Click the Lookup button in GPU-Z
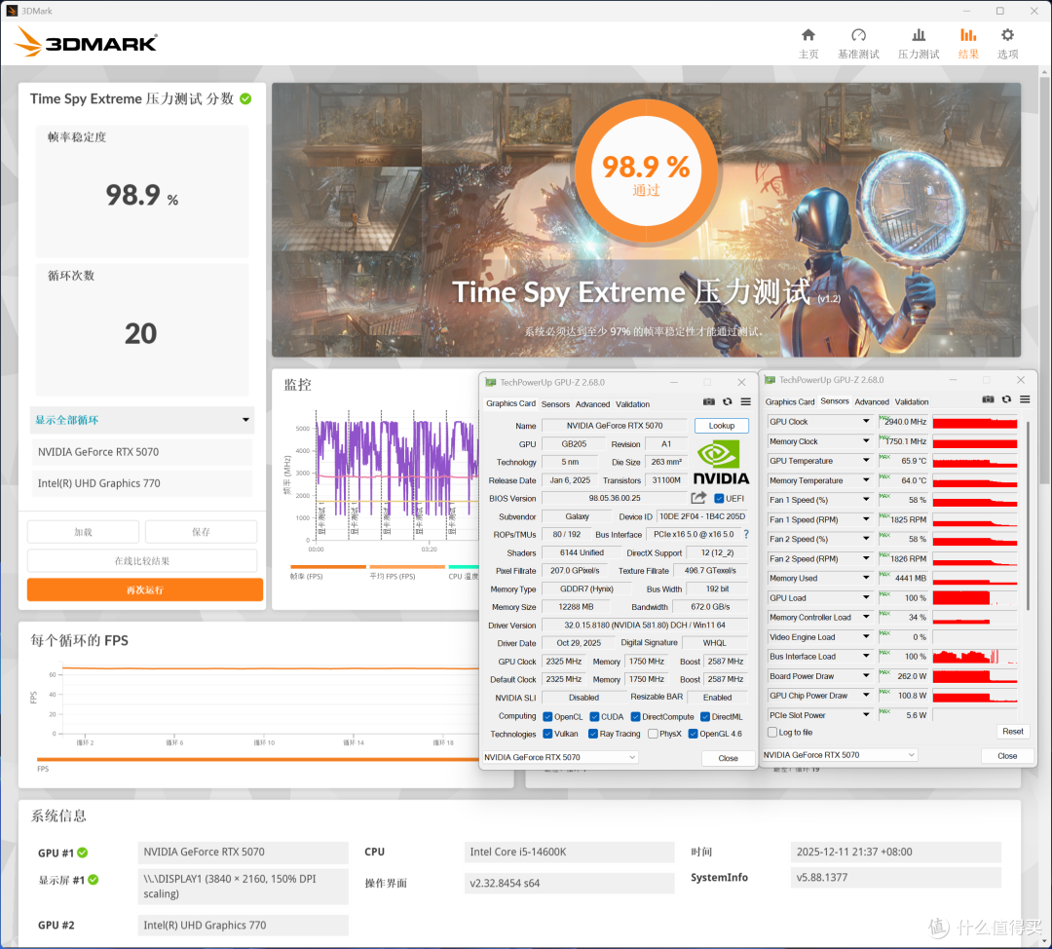The height and width of the screenshot is (949, 1052). click(721, 426)
